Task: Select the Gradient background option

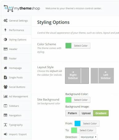Action: pos(101,113)
